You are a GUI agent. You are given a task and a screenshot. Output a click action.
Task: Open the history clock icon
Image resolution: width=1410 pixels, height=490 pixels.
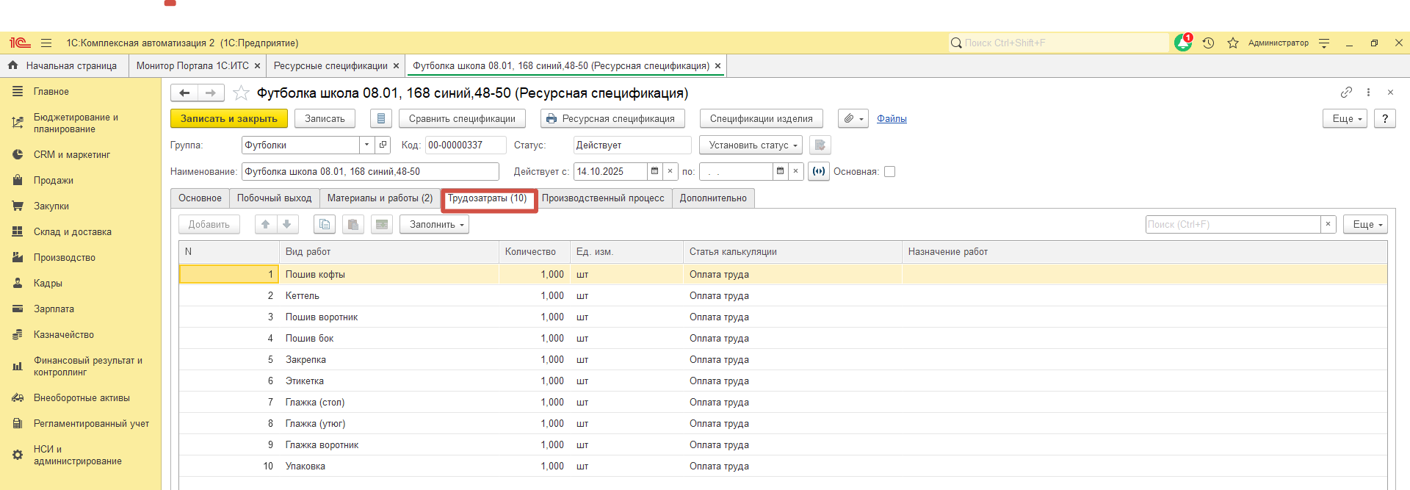tap(1208, 43)
